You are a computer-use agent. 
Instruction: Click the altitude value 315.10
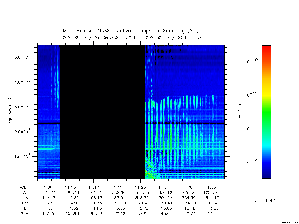point(142,192)
